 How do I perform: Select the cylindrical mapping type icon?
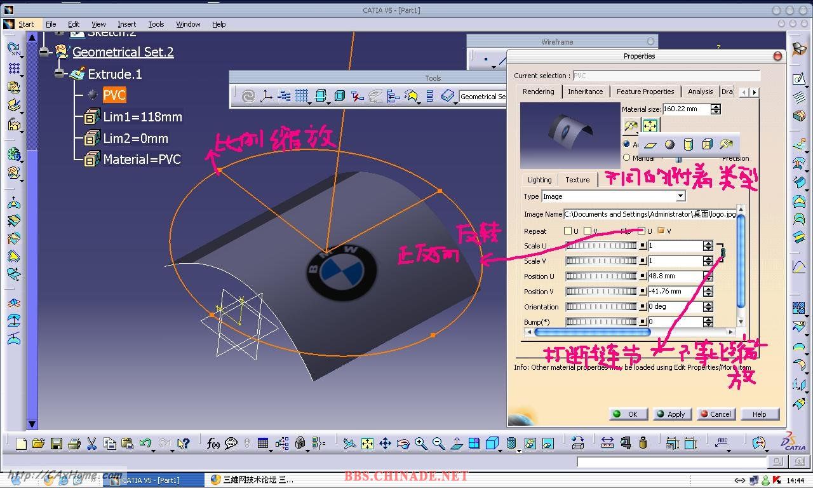coord(689,145)
